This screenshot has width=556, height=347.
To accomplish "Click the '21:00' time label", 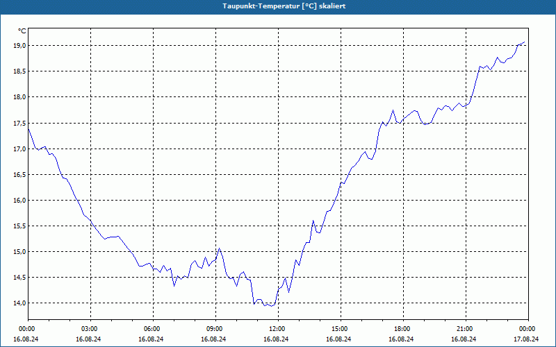I will click(466, 329).
